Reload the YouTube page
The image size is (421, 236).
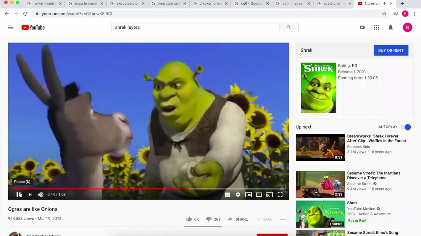coord(25,13)
